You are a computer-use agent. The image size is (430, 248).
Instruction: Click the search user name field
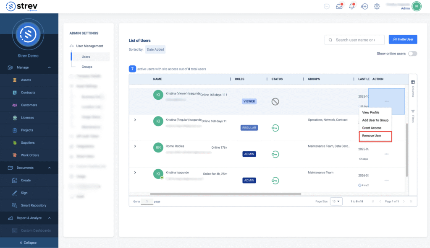click(x=354, y=40)
